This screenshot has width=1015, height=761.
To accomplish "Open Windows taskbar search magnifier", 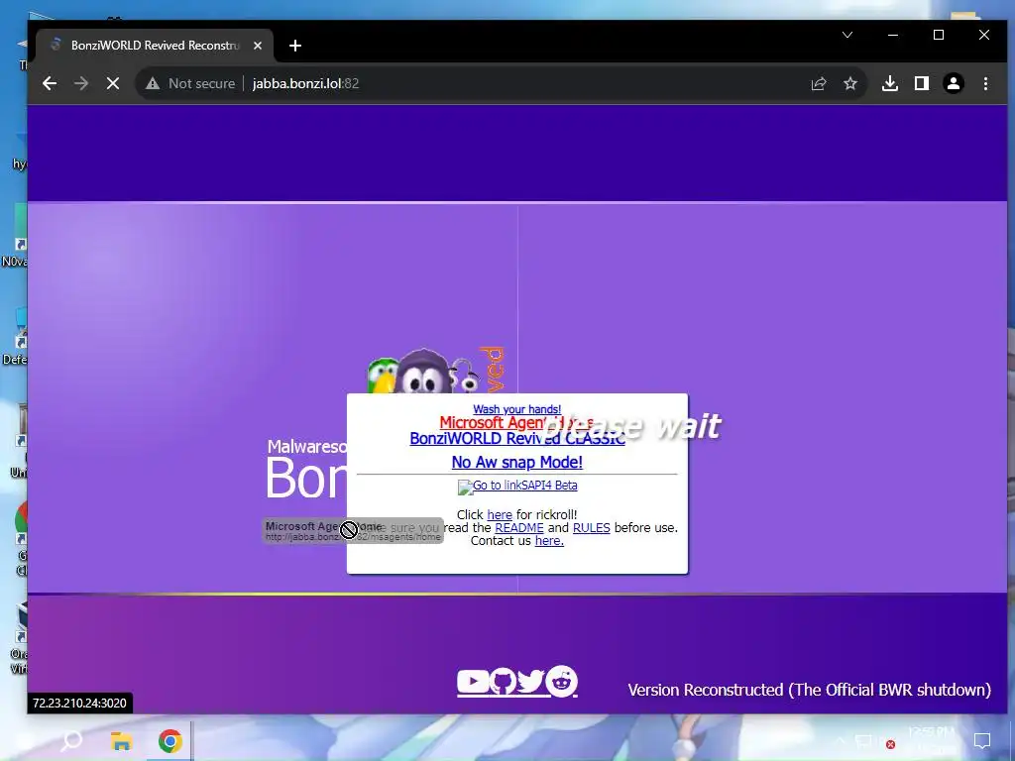I will coord(71,740).
